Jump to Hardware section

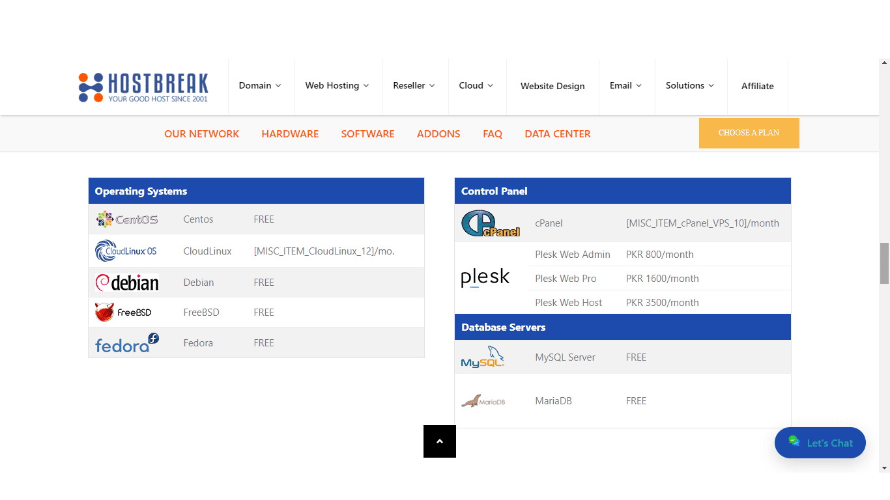click(290, 134)
